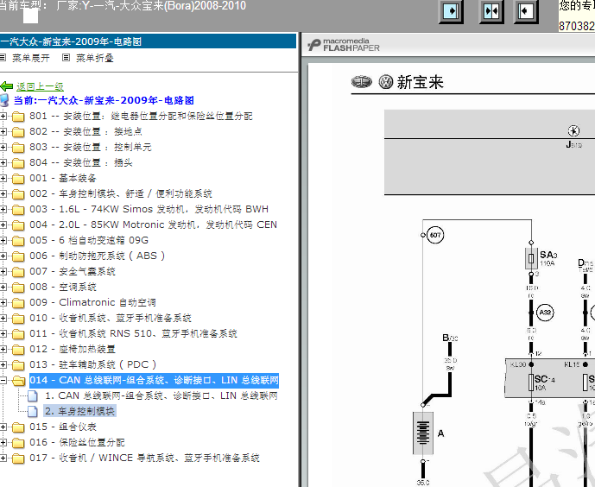The image size is (595, 487).
Task: Click document icon of 1. CAN 总线联网 item
Action: tap(33, 396)
